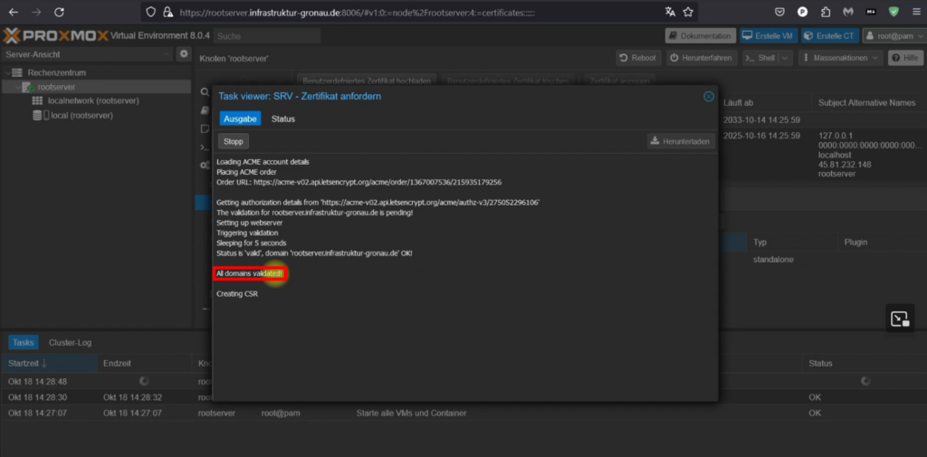The image size is (927, 457).
Task: Collapse the rootserver tree node
Action: [x=19, y=87]
